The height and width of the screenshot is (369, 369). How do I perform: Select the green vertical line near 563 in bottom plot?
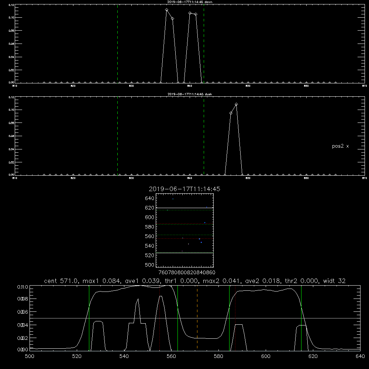click(178, 318)
